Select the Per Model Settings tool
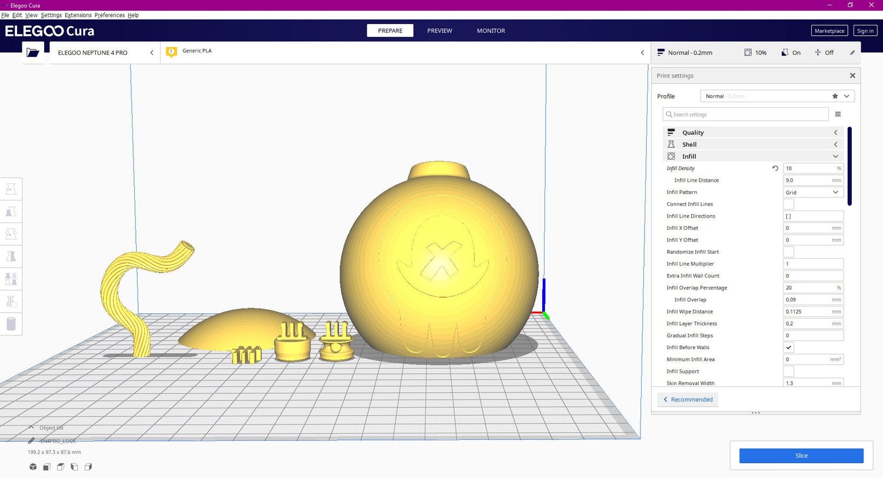The height and width of the screenshot is (478, 883). pos(11,279)
